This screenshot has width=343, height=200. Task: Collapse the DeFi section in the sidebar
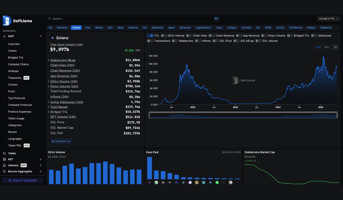(x=41, y=36)
